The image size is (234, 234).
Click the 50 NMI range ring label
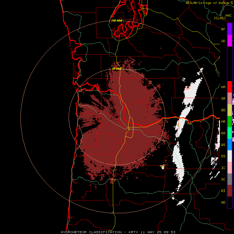(117, 69)
